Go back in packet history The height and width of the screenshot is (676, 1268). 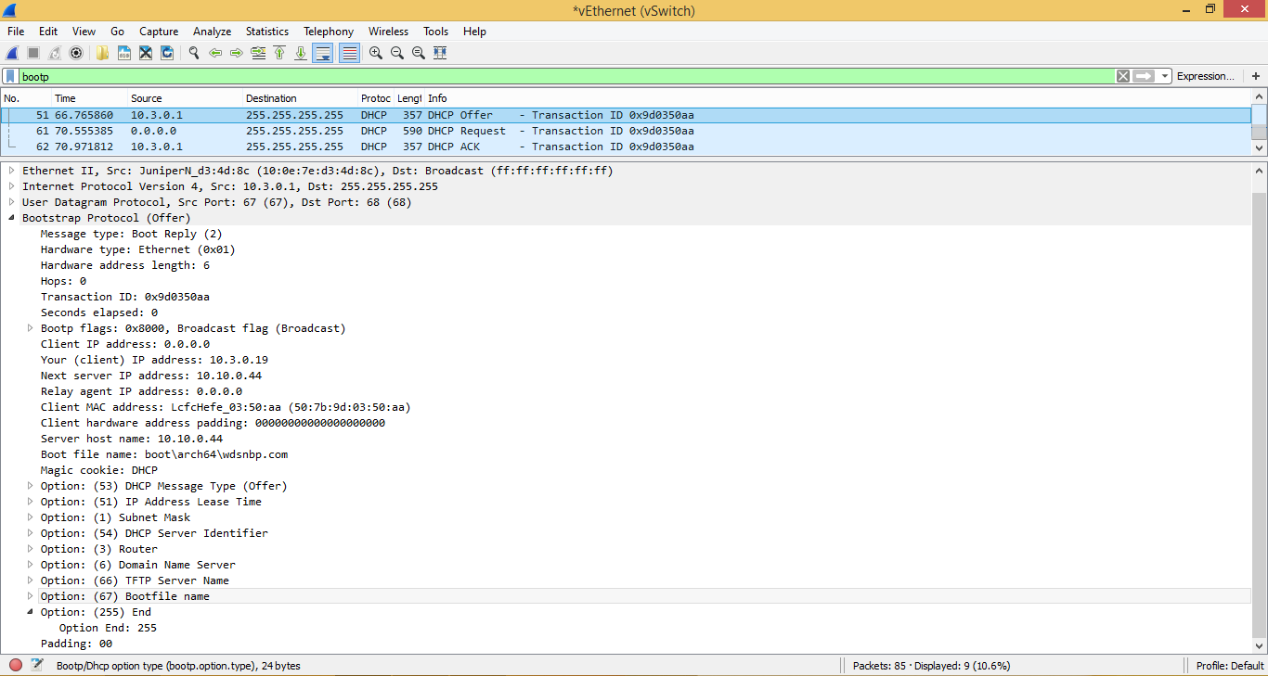pyautogui.click(x=215, y=53)
